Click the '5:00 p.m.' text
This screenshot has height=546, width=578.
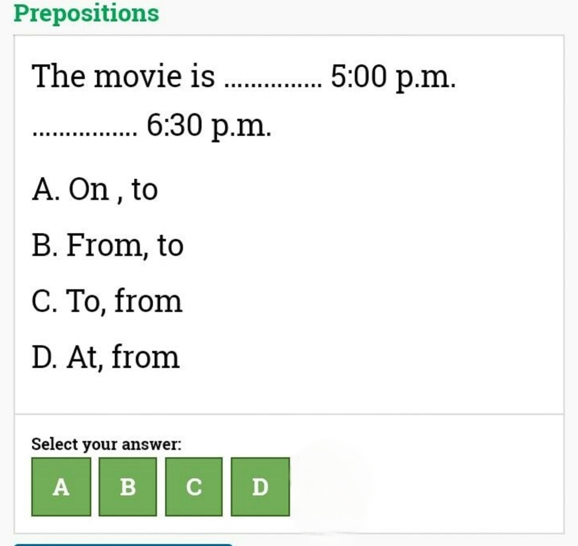[x=393, y=77]
